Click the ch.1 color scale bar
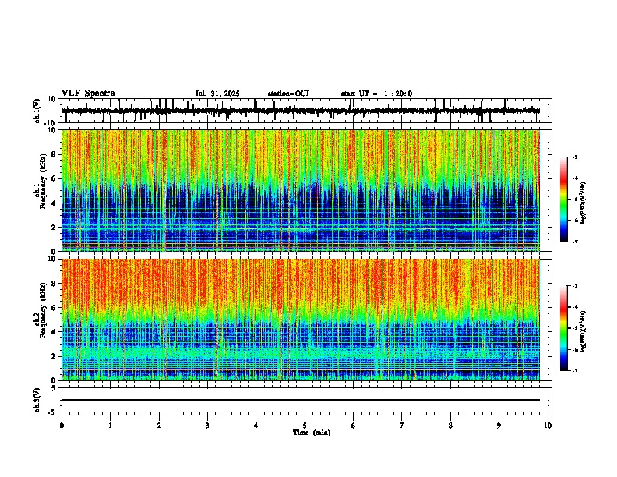617x477 pixels. tap(564, 200)
